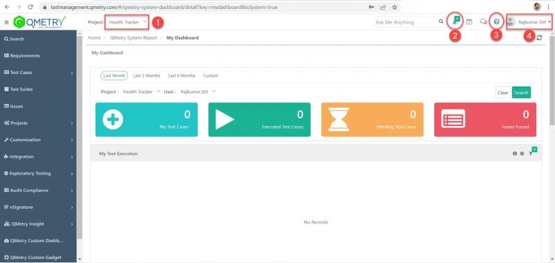Open the Rajkumar SM user menu
The image size is (555, 263).
529,22
